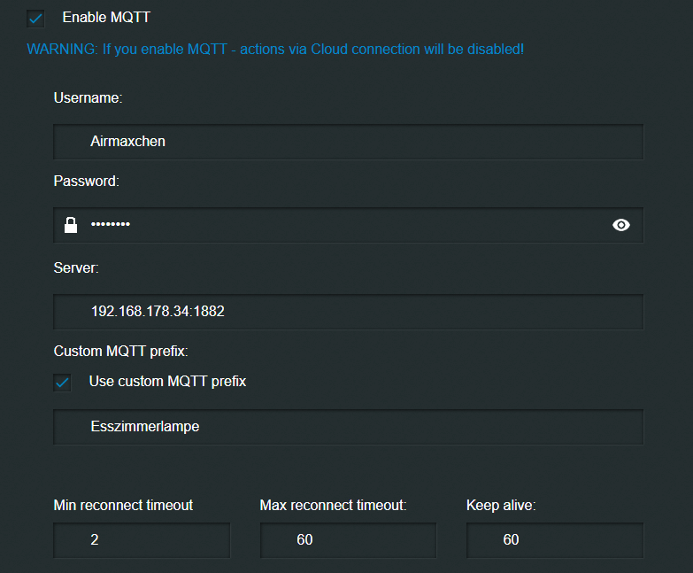693x573 pixels.
Task: Select the Keep alive value field
Action: pyautogui.click(x=555, y=540)
